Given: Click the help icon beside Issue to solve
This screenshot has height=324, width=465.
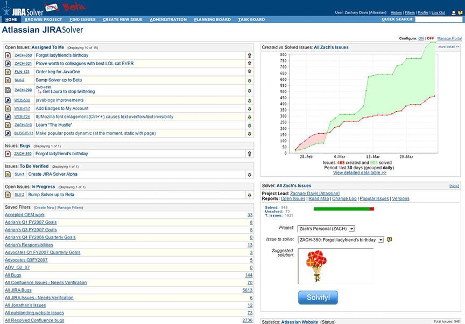Looking at the screenshot, I should point(389,239).
